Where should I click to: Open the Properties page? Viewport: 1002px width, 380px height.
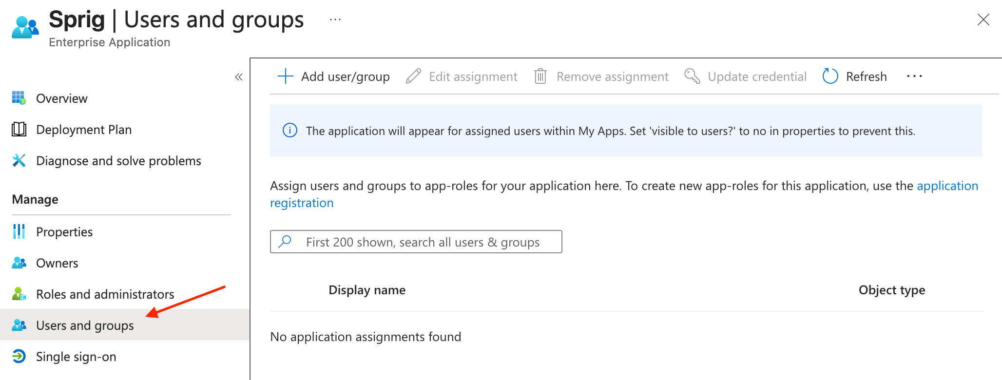[x=64, y=232]
